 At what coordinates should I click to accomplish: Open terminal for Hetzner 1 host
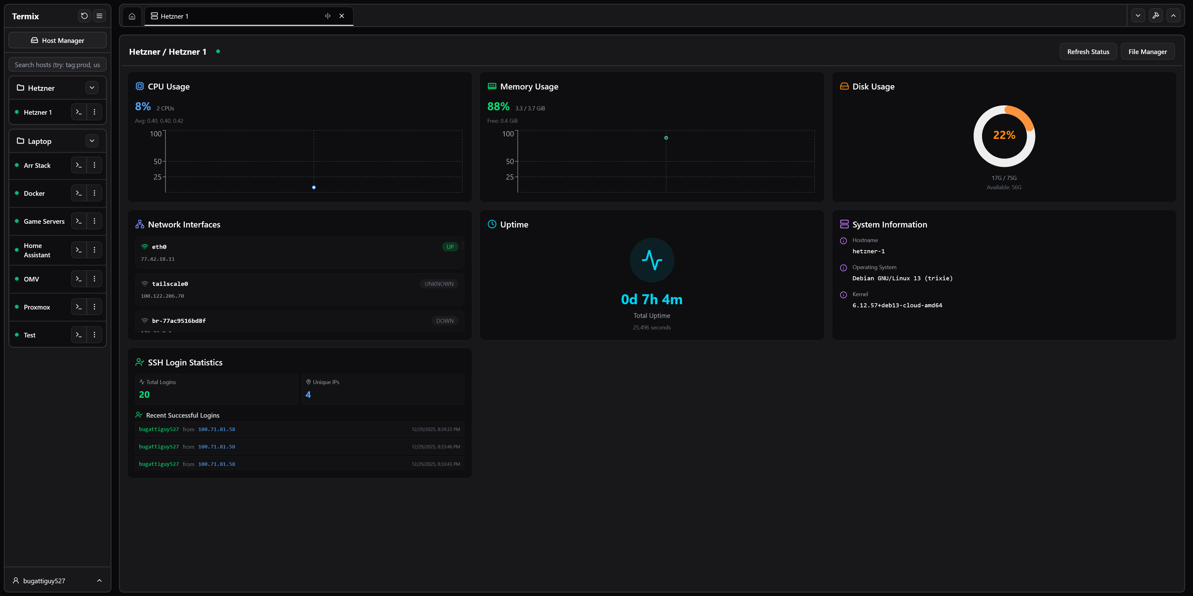click(79, 112)
